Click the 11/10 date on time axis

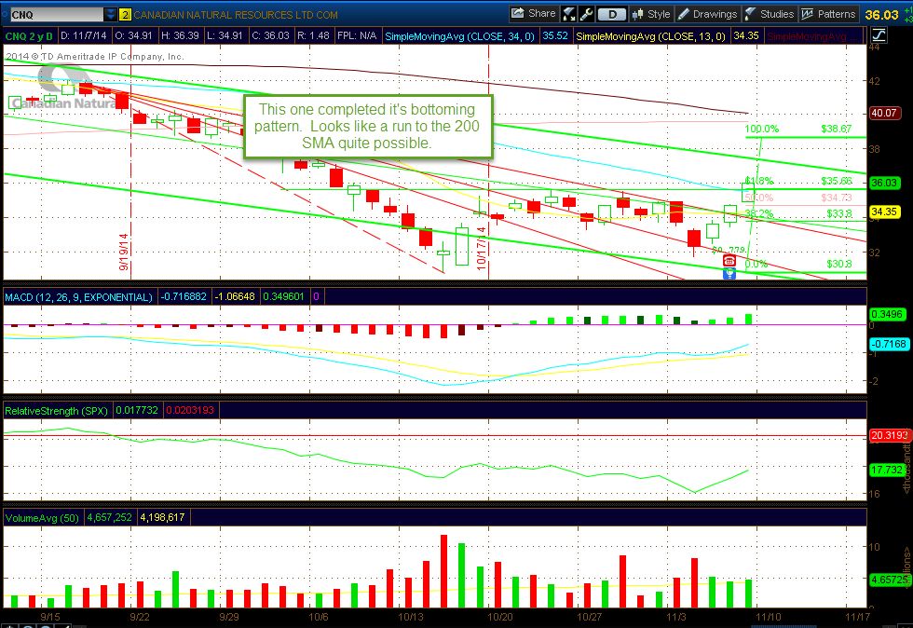(x=769, y=617)
